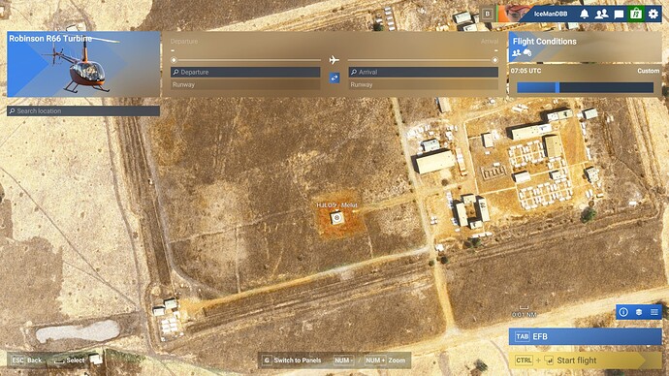Open the map info circle icon
The height and width of the screenshot is (376, 669).
point(623,312)
